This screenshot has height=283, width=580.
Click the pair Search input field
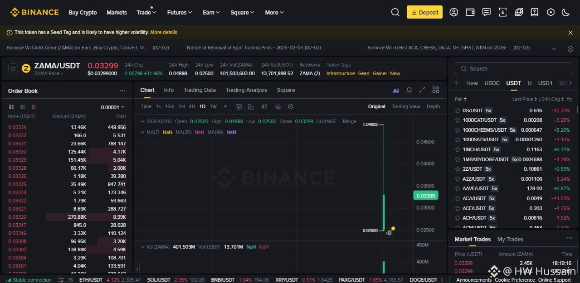(513, 68)
